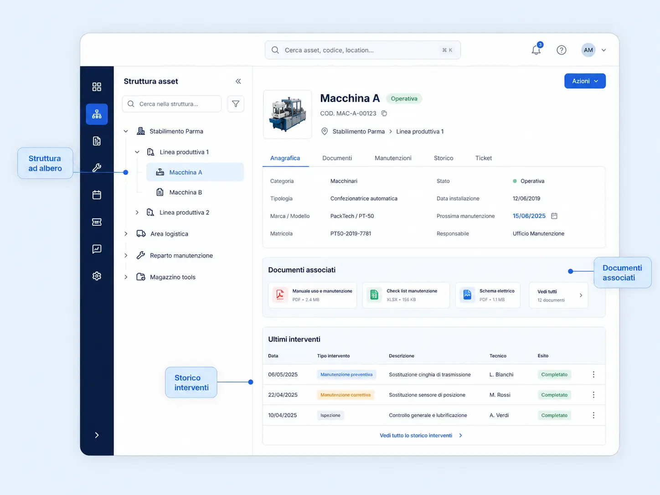Click technician name M. Rossi
The width and height of the screenshot is (660, 495).
[500, 395]
